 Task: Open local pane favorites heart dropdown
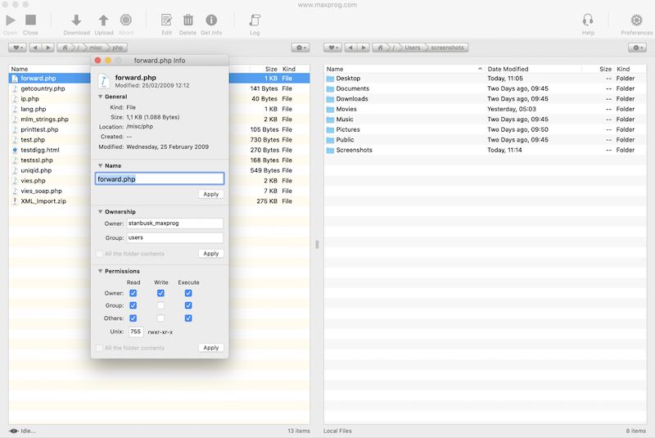pos(333,47)
